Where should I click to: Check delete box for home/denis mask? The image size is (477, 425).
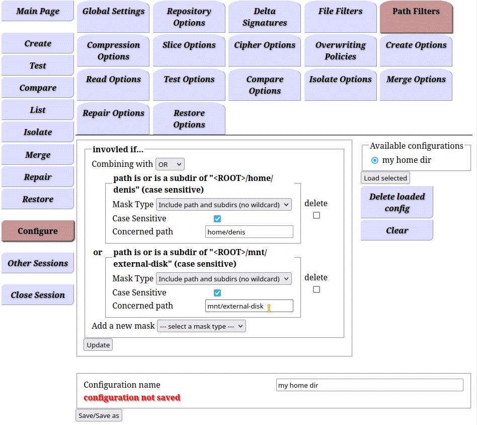[316, 215]
